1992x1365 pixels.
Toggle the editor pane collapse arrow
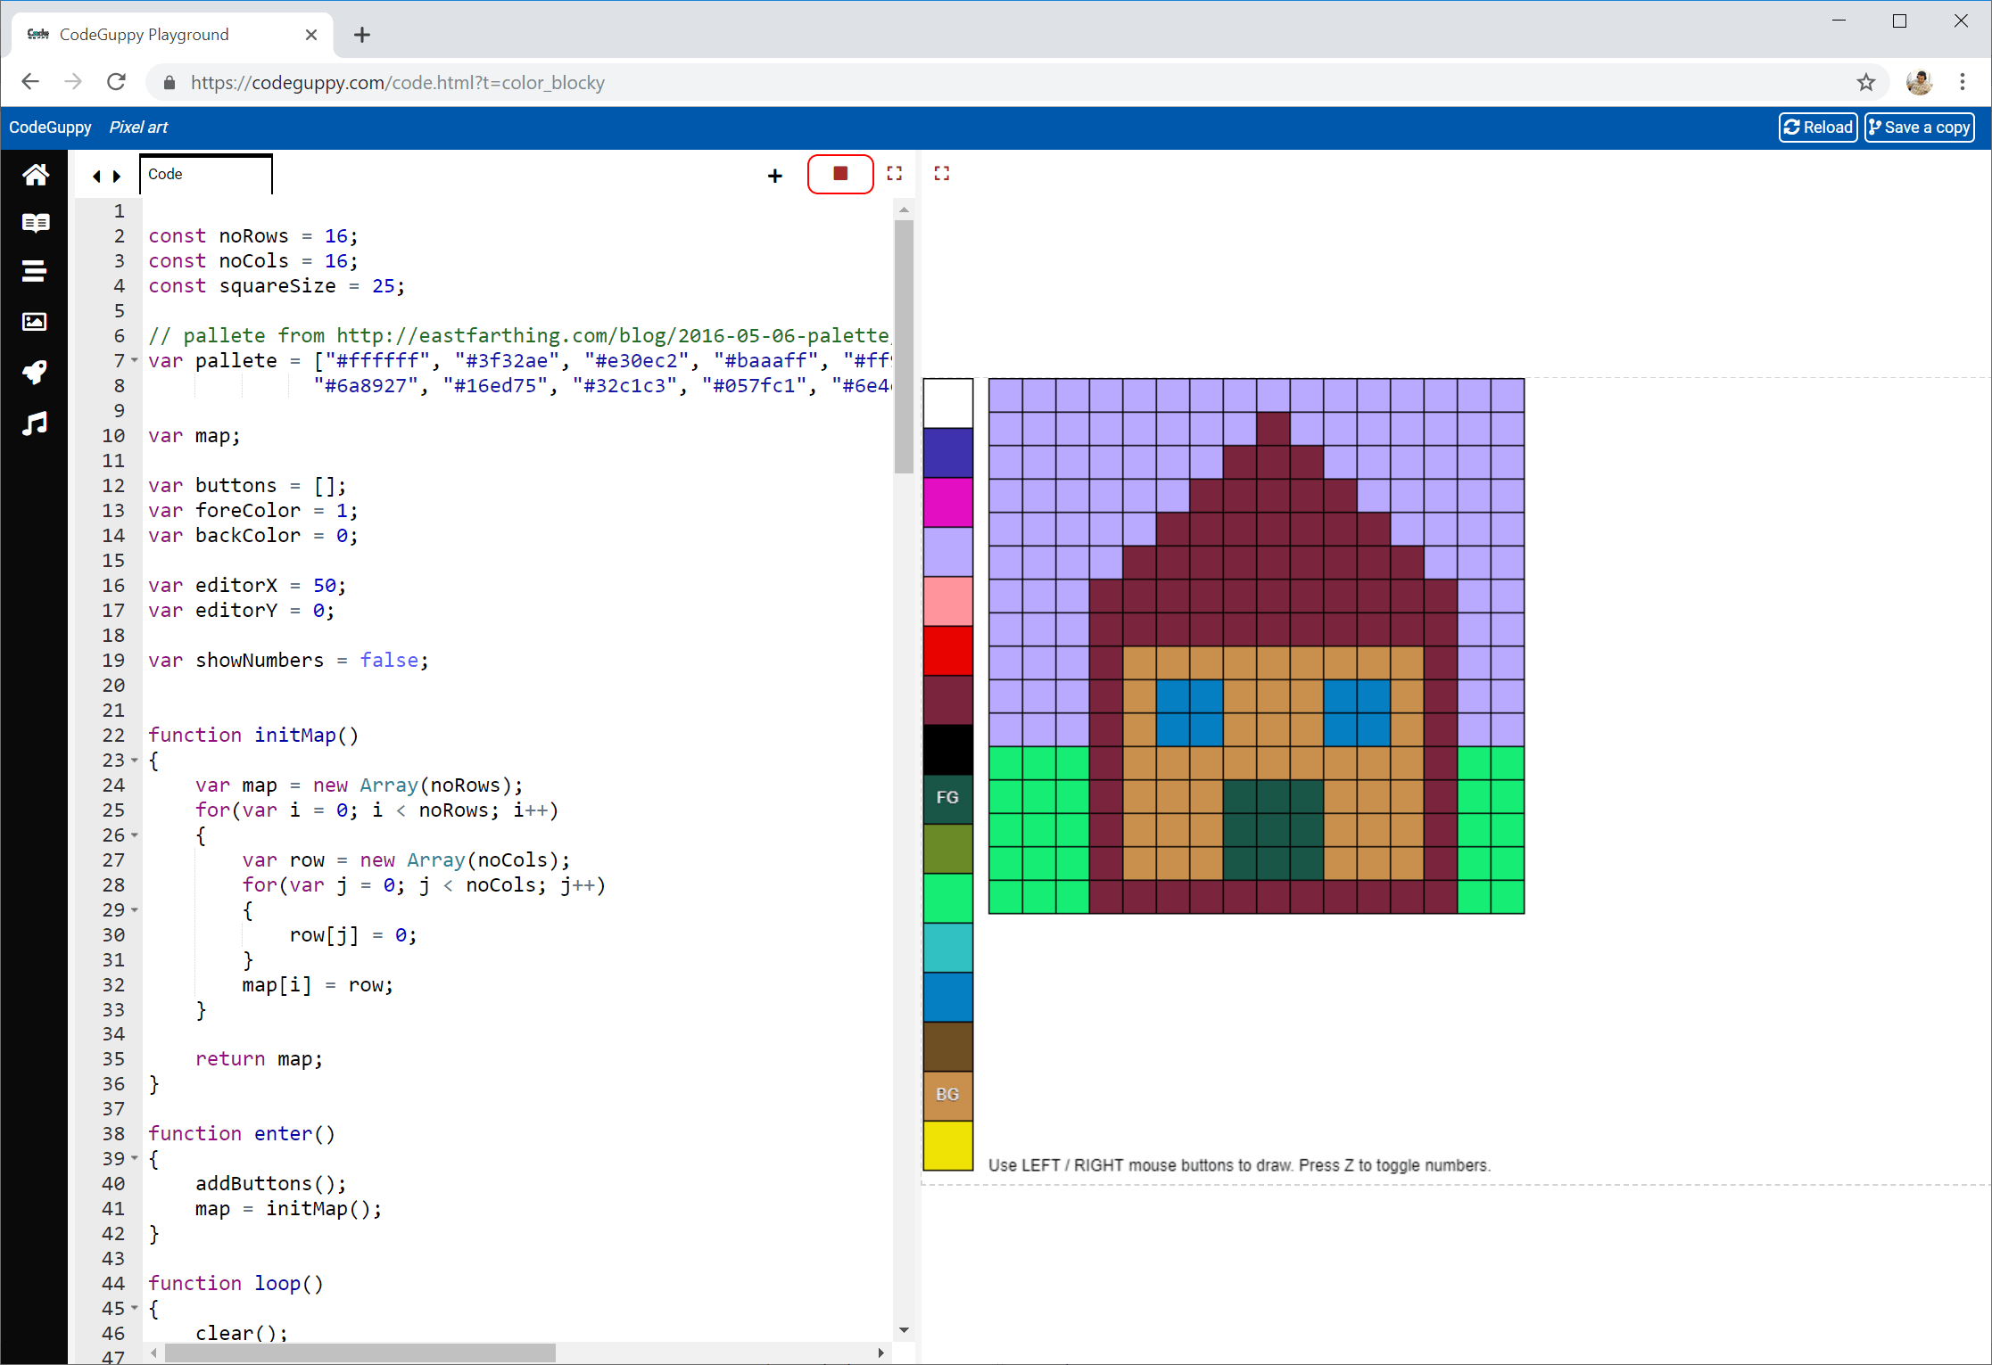coord(96,176)
